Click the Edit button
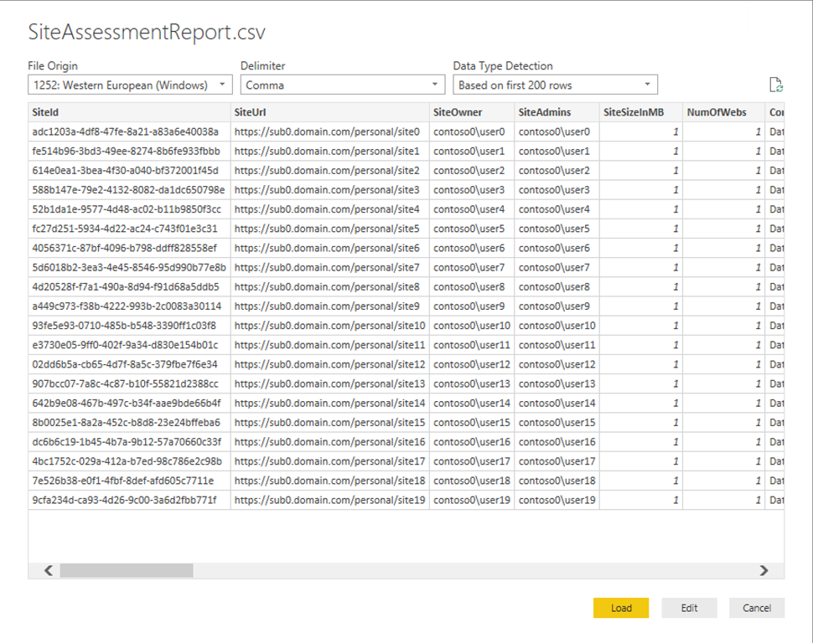The width and height of the screenshot is (813, 643). [689, 608]
